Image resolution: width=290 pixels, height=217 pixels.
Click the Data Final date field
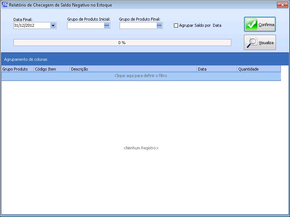(31, 26)
